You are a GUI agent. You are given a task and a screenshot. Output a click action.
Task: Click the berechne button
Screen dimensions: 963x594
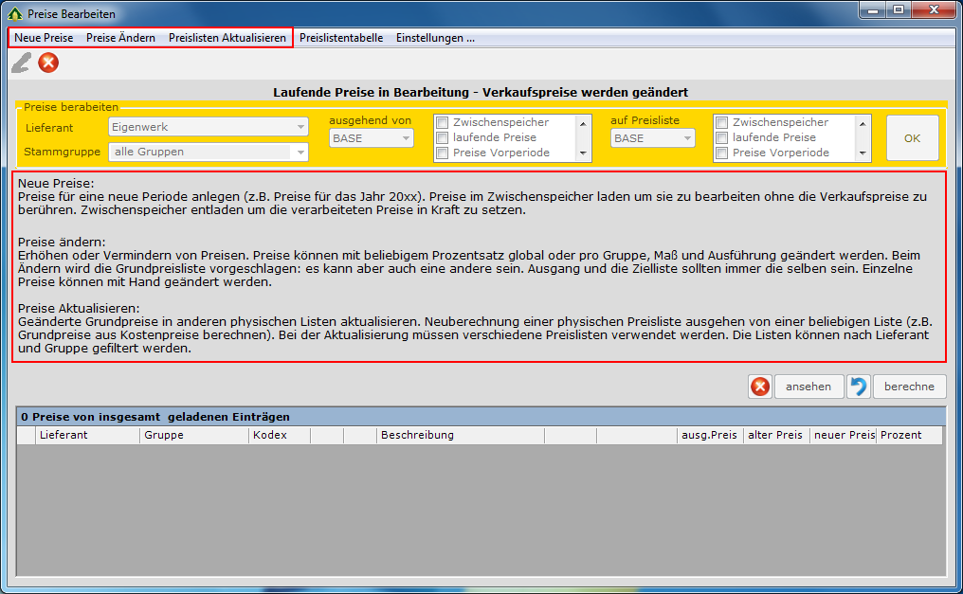[x=910, y=387]
